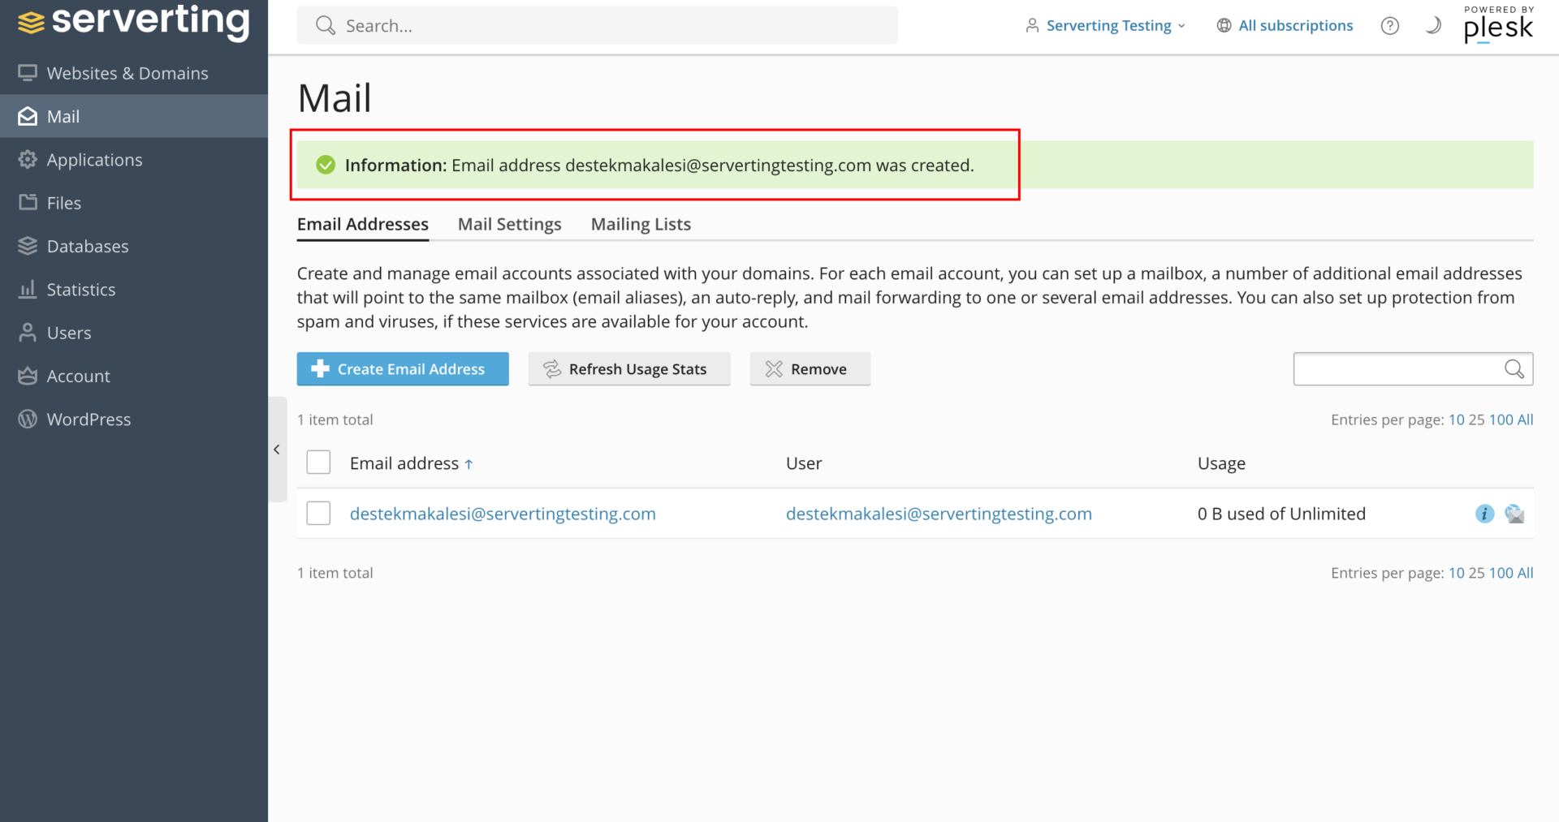Switch to Mail Settings tab

pyautogui.click(x=510, y=225)
